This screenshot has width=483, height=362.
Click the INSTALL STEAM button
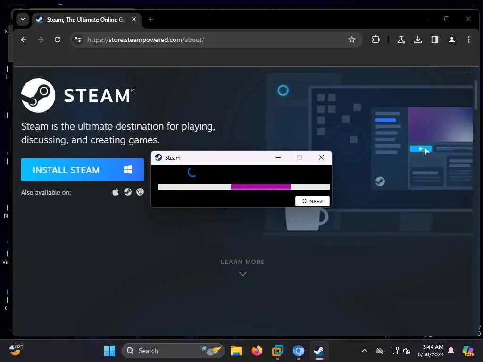coord(82,170)
